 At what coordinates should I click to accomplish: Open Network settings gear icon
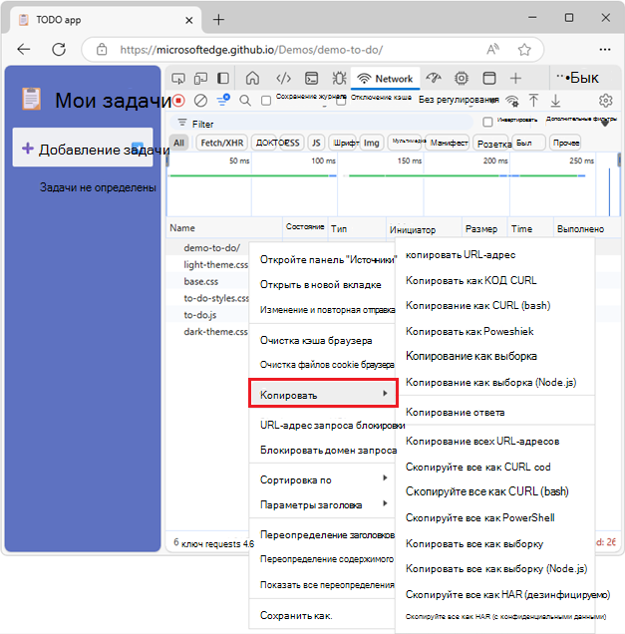click(606, 101)
